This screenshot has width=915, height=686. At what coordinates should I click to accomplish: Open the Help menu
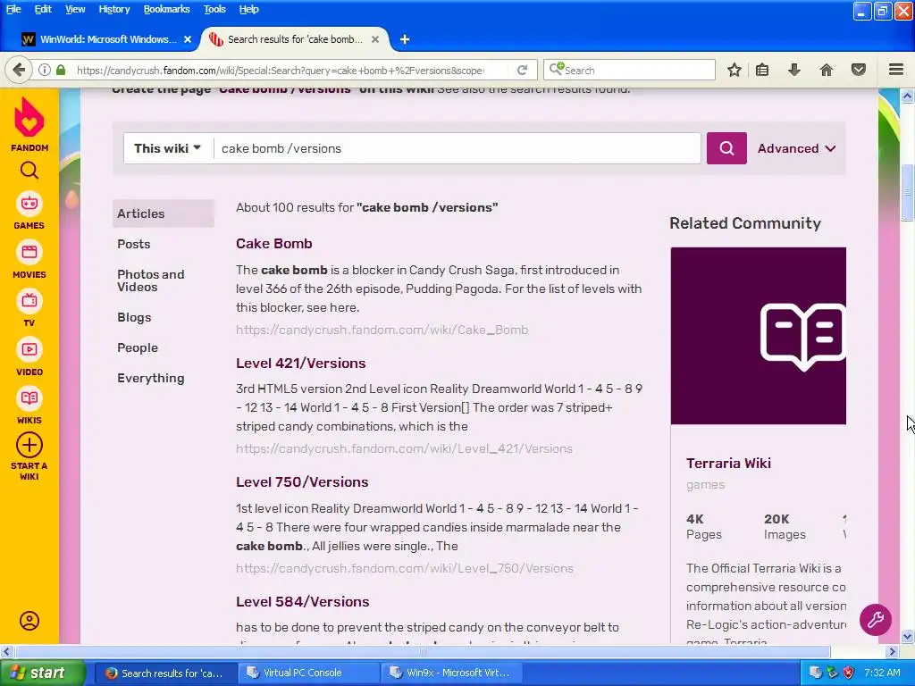click(x=248, y=9)
